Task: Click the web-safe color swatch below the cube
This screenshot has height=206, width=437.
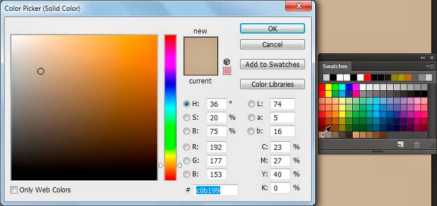Action: point(227,71)
